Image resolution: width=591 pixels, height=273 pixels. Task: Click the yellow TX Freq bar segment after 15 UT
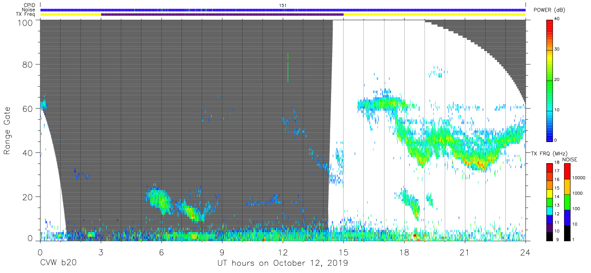pyautogui.click(x=435, y=14)
